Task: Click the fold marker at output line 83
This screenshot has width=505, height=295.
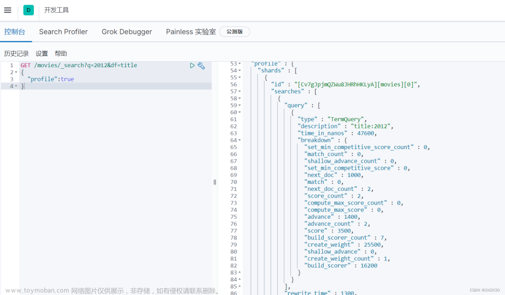Action: 239,273
